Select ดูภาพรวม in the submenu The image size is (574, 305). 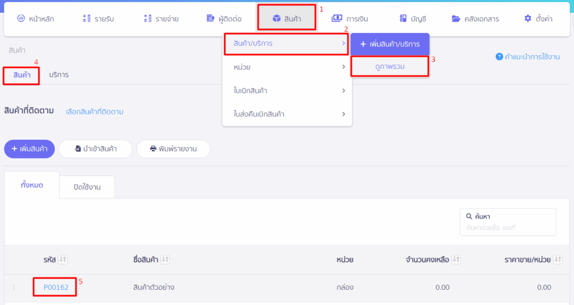click(x=390, y=67)
